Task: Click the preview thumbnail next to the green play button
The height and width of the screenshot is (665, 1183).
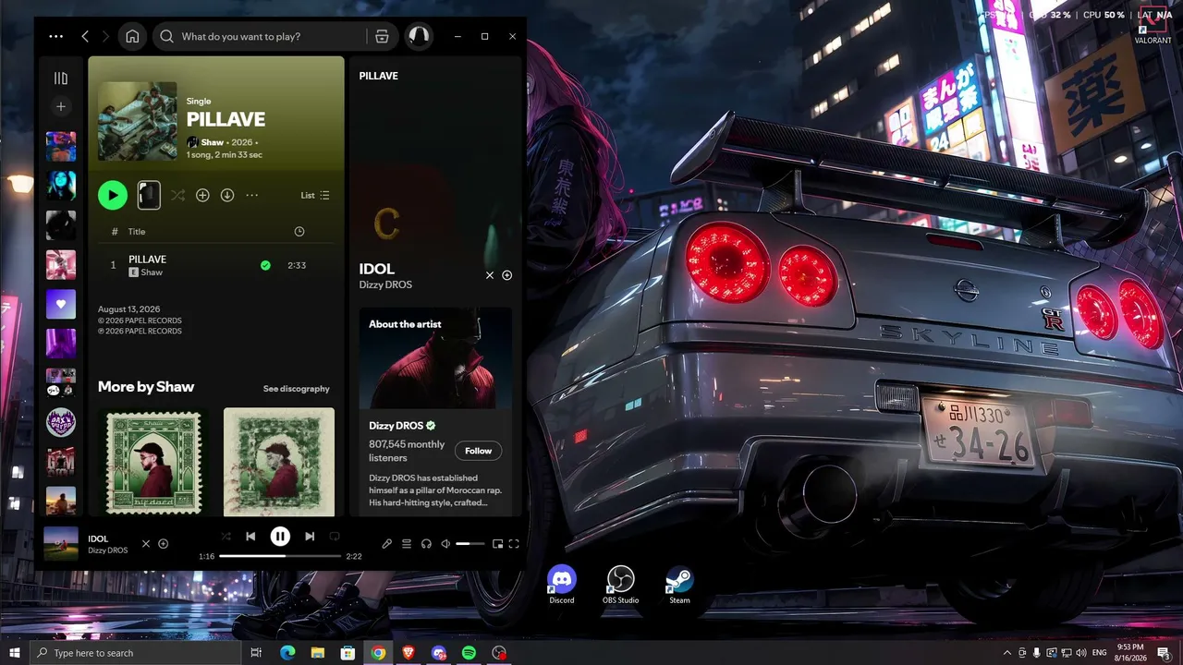Action: point(149,195)
